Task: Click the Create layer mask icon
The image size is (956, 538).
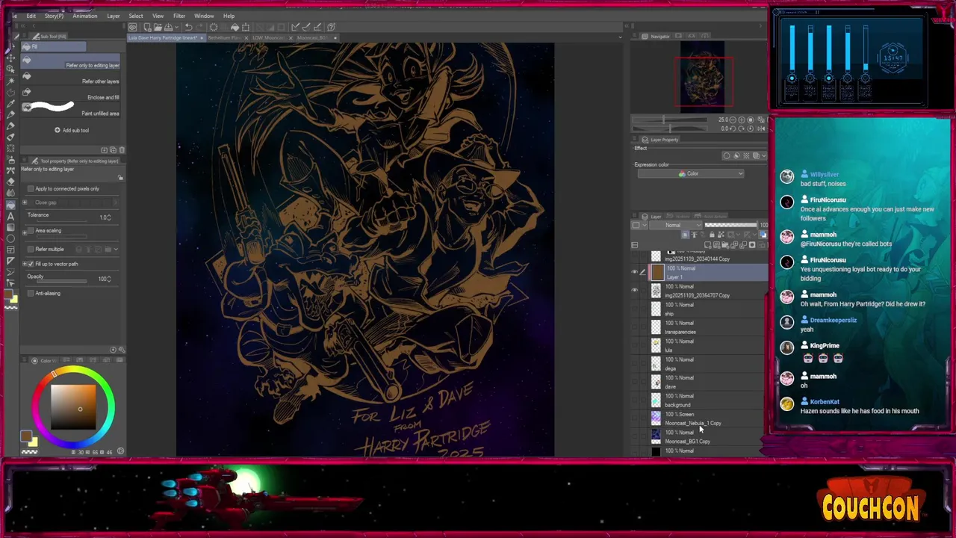Action: [751, 245]
